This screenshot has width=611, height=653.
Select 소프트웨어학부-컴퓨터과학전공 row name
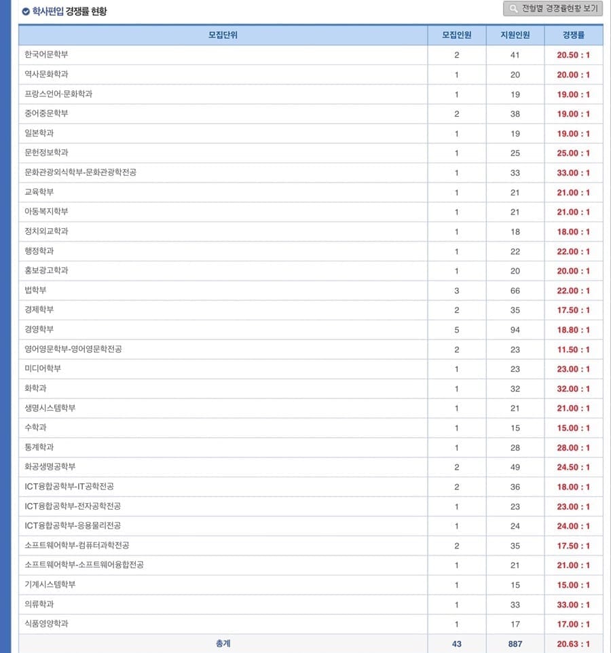(77, 545)
